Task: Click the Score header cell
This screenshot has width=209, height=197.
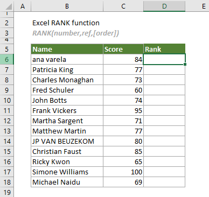Action: coord(123,49)
